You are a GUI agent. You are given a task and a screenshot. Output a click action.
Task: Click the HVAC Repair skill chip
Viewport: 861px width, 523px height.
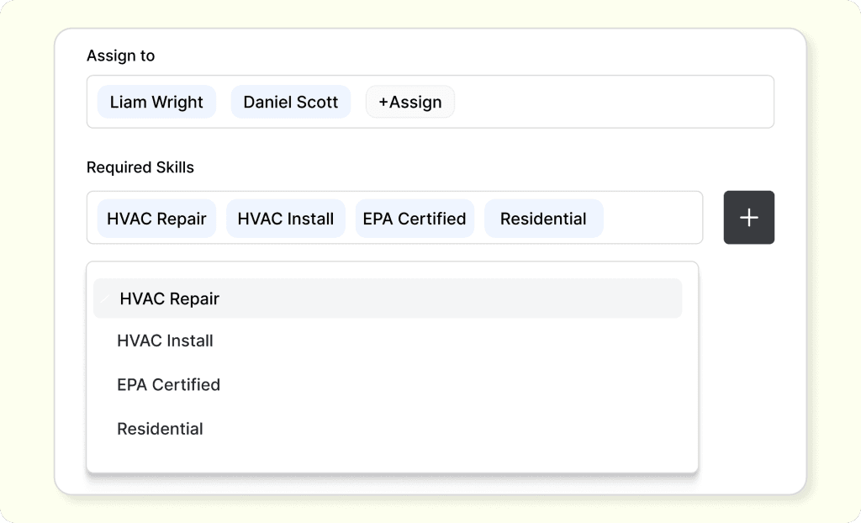[x=156, y=218]
